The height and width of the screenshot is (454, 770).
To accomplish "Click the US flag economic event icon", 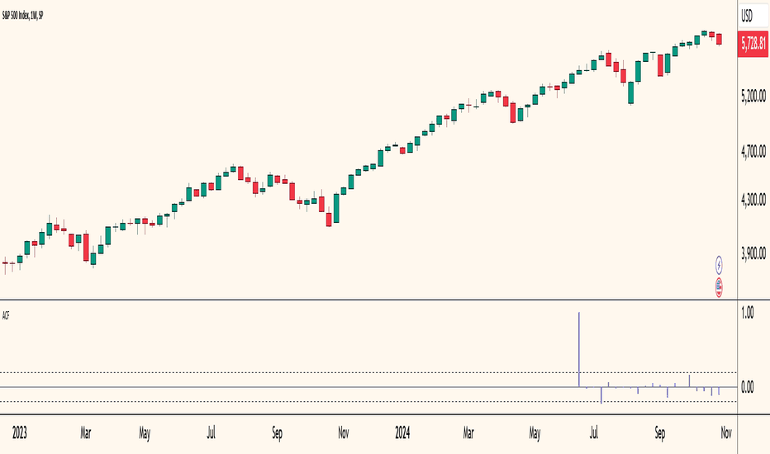I will click(x=719, y=287).
